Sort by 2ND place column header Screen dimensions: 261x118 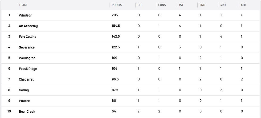[x=202, y=5]
